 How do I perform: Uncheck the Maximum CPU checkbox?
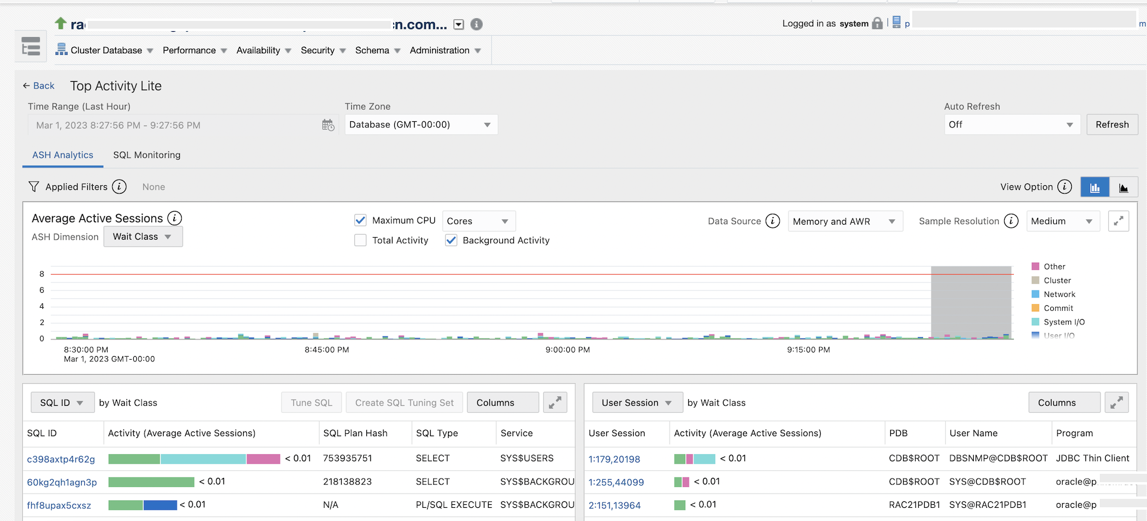[360, 220]
